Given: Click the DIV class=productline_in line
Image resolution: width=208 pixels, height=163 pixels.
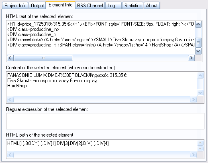Looking at the screenshot, I should [33, 29].
